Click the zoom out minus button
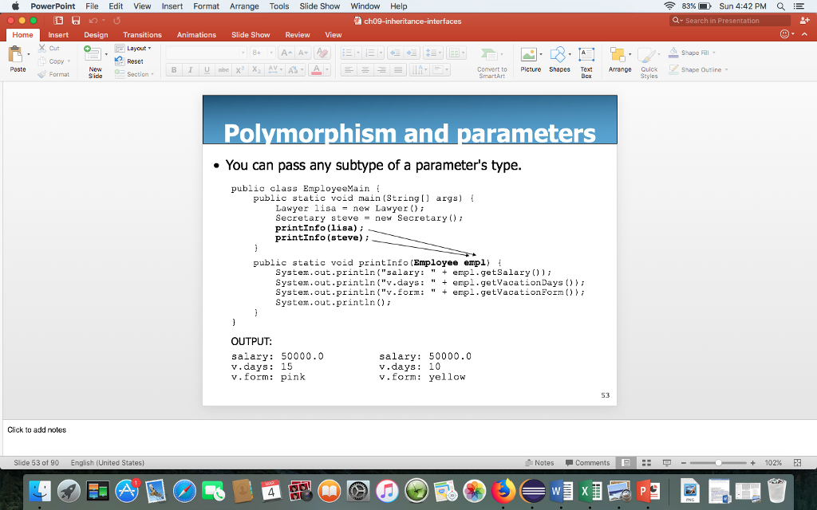817x510 pixels. [684, 463]
